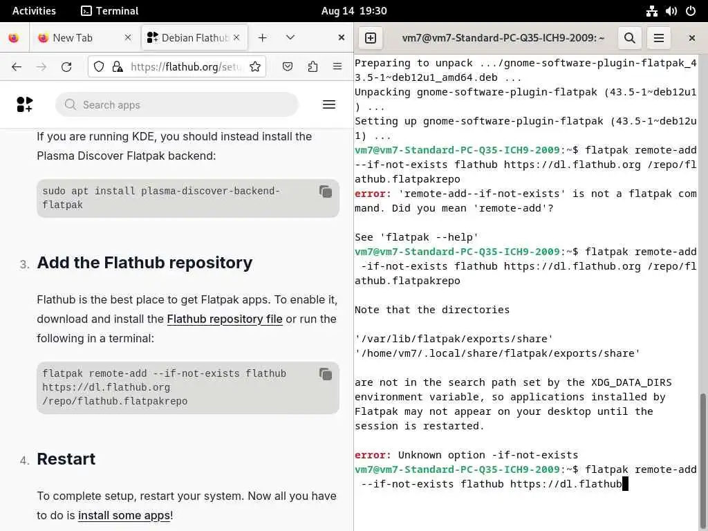The width and height of the screenshot is (708, 531).
Task: Go back using the browser back arrow
Action: [x=17, y=67]
